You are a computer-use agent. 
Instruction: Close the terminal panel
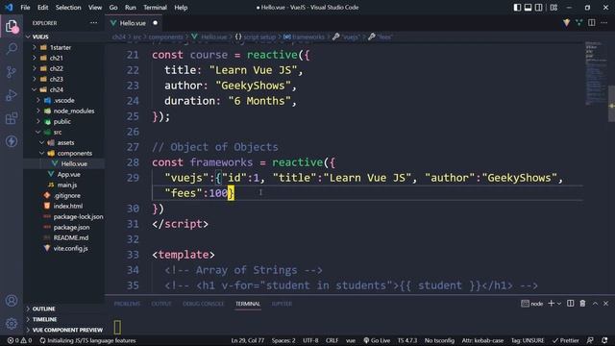[x=606, y=304]
